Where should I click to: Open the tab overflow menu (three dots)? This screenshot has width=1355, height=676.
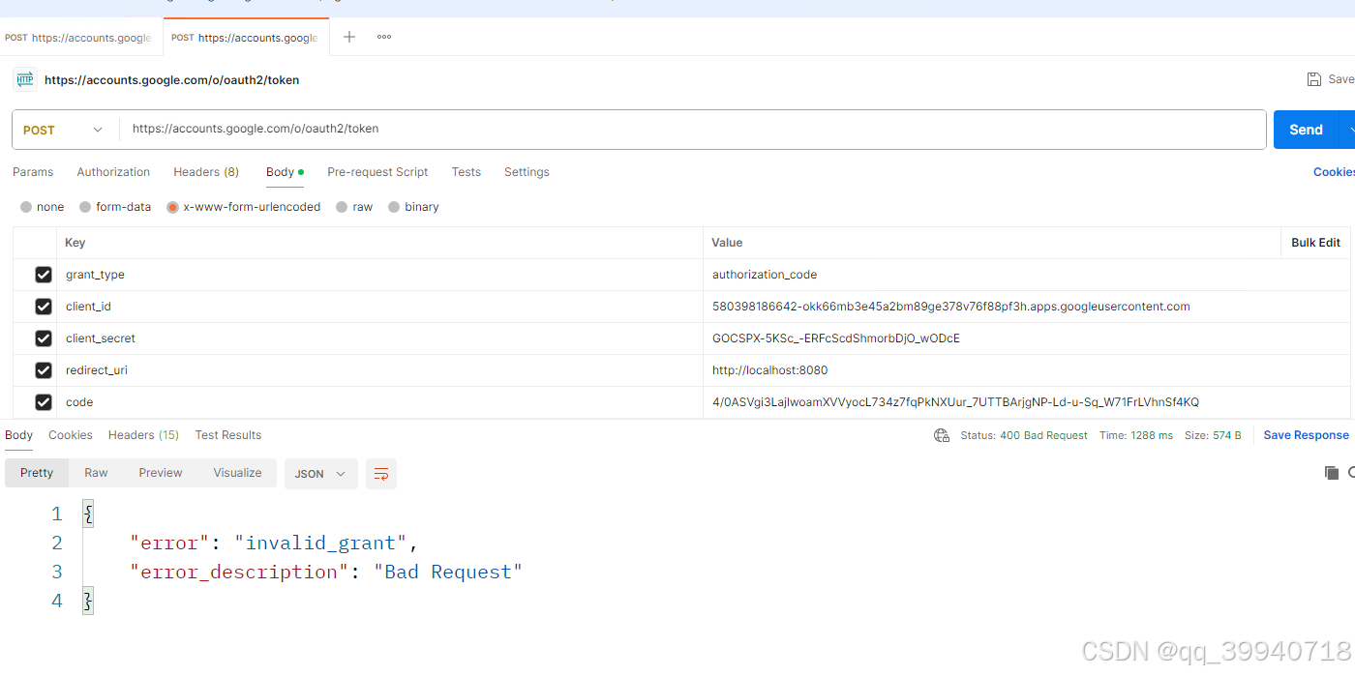pos(384,37)
